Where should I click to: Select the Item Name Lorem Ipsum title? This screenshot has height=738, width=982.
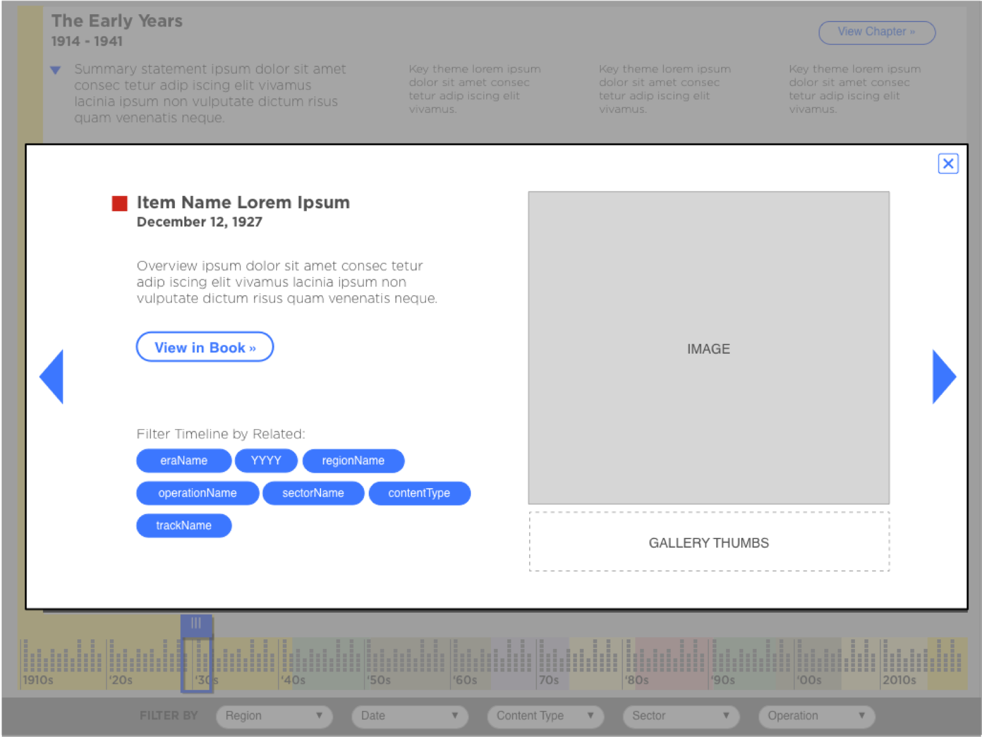(243, 203)
